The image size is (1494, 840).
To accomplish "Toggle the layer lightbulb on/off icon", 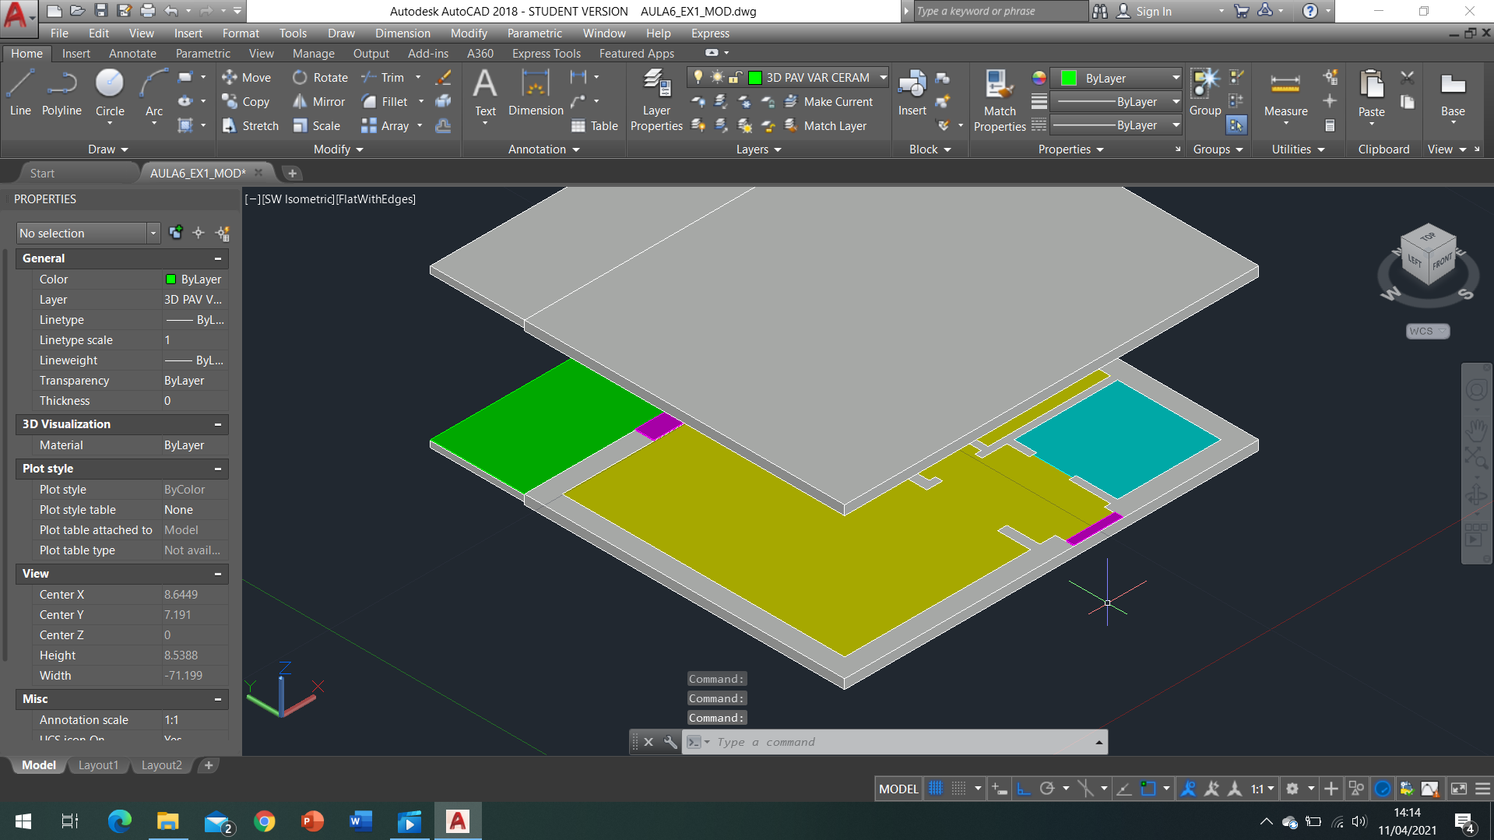I will pos(698,77).
